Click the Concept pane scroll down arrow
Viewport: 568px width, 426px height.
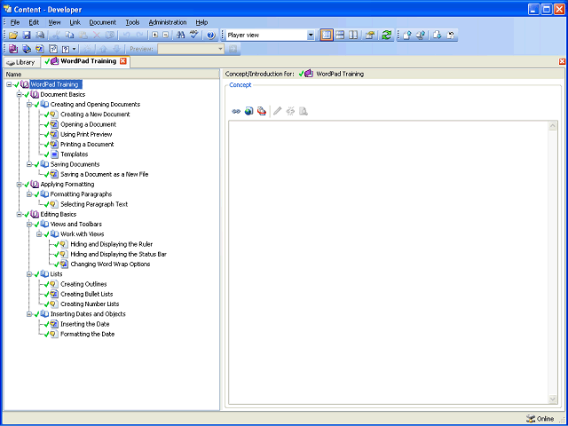click(x=553, y=399)
